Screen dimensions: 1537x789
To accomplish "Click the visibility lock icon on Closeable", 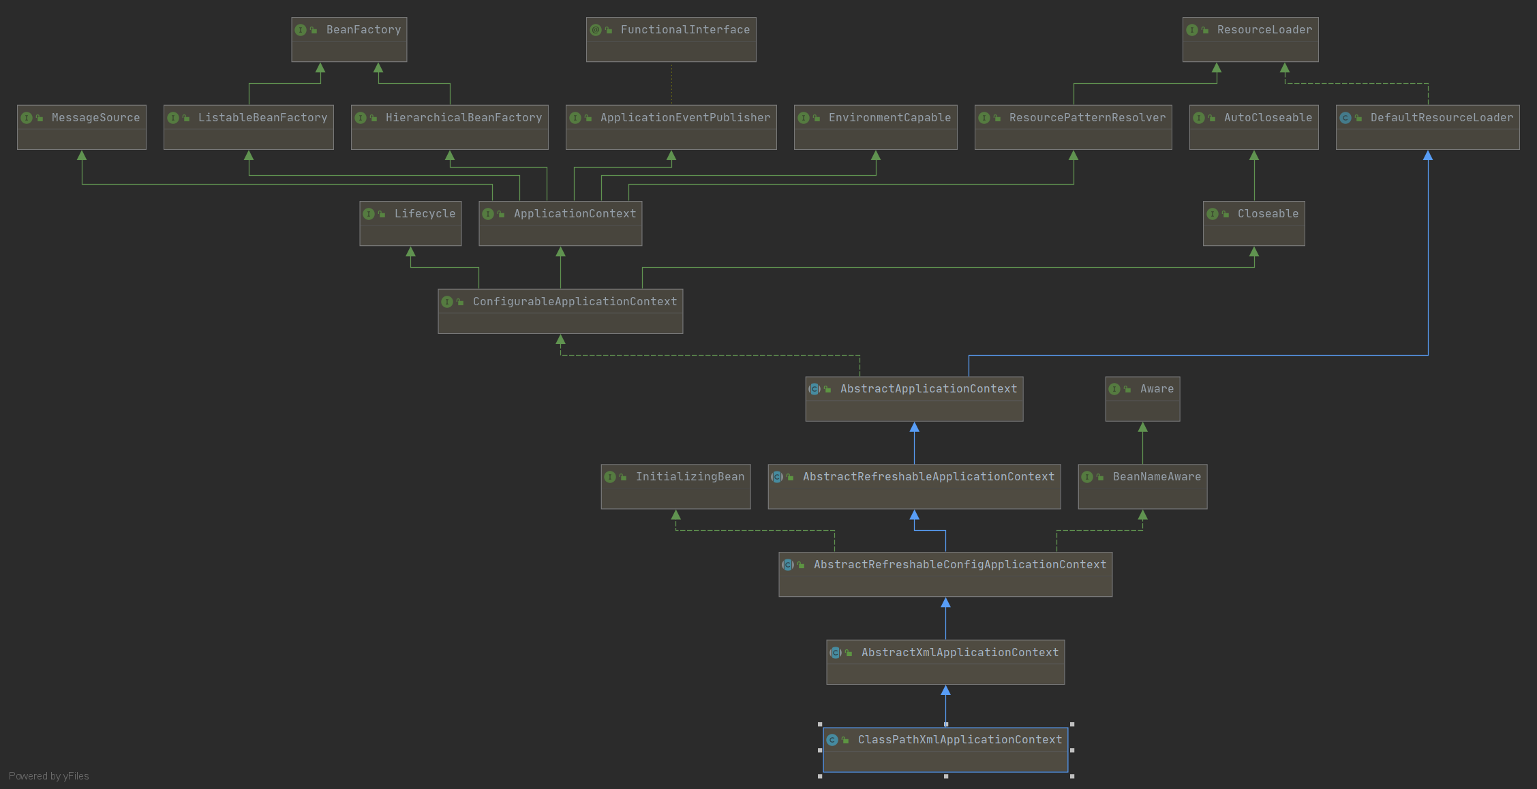I will click(1226, 214).
